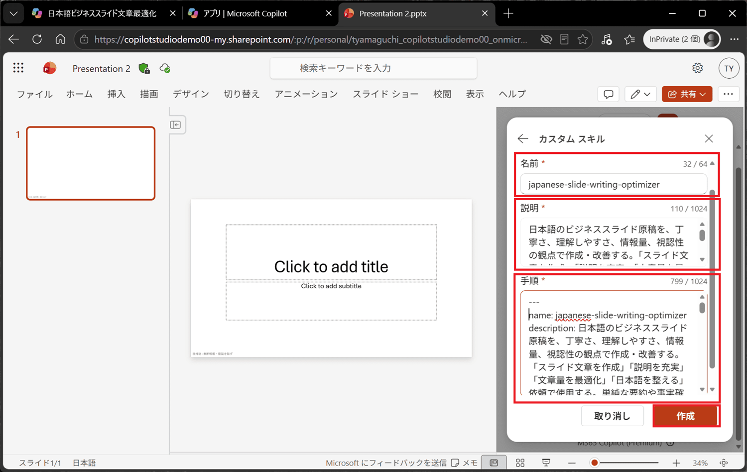This screenshot has width=747, height=472.
Task: Click the PowerPoint logo icon
Action: 49,68
